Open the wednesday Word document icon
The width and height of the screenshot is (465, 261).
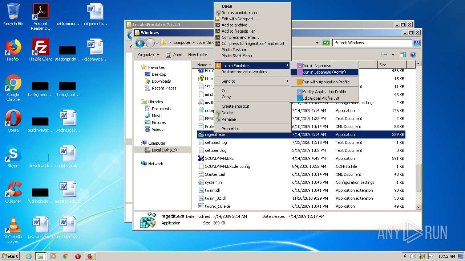coord(68,121)
